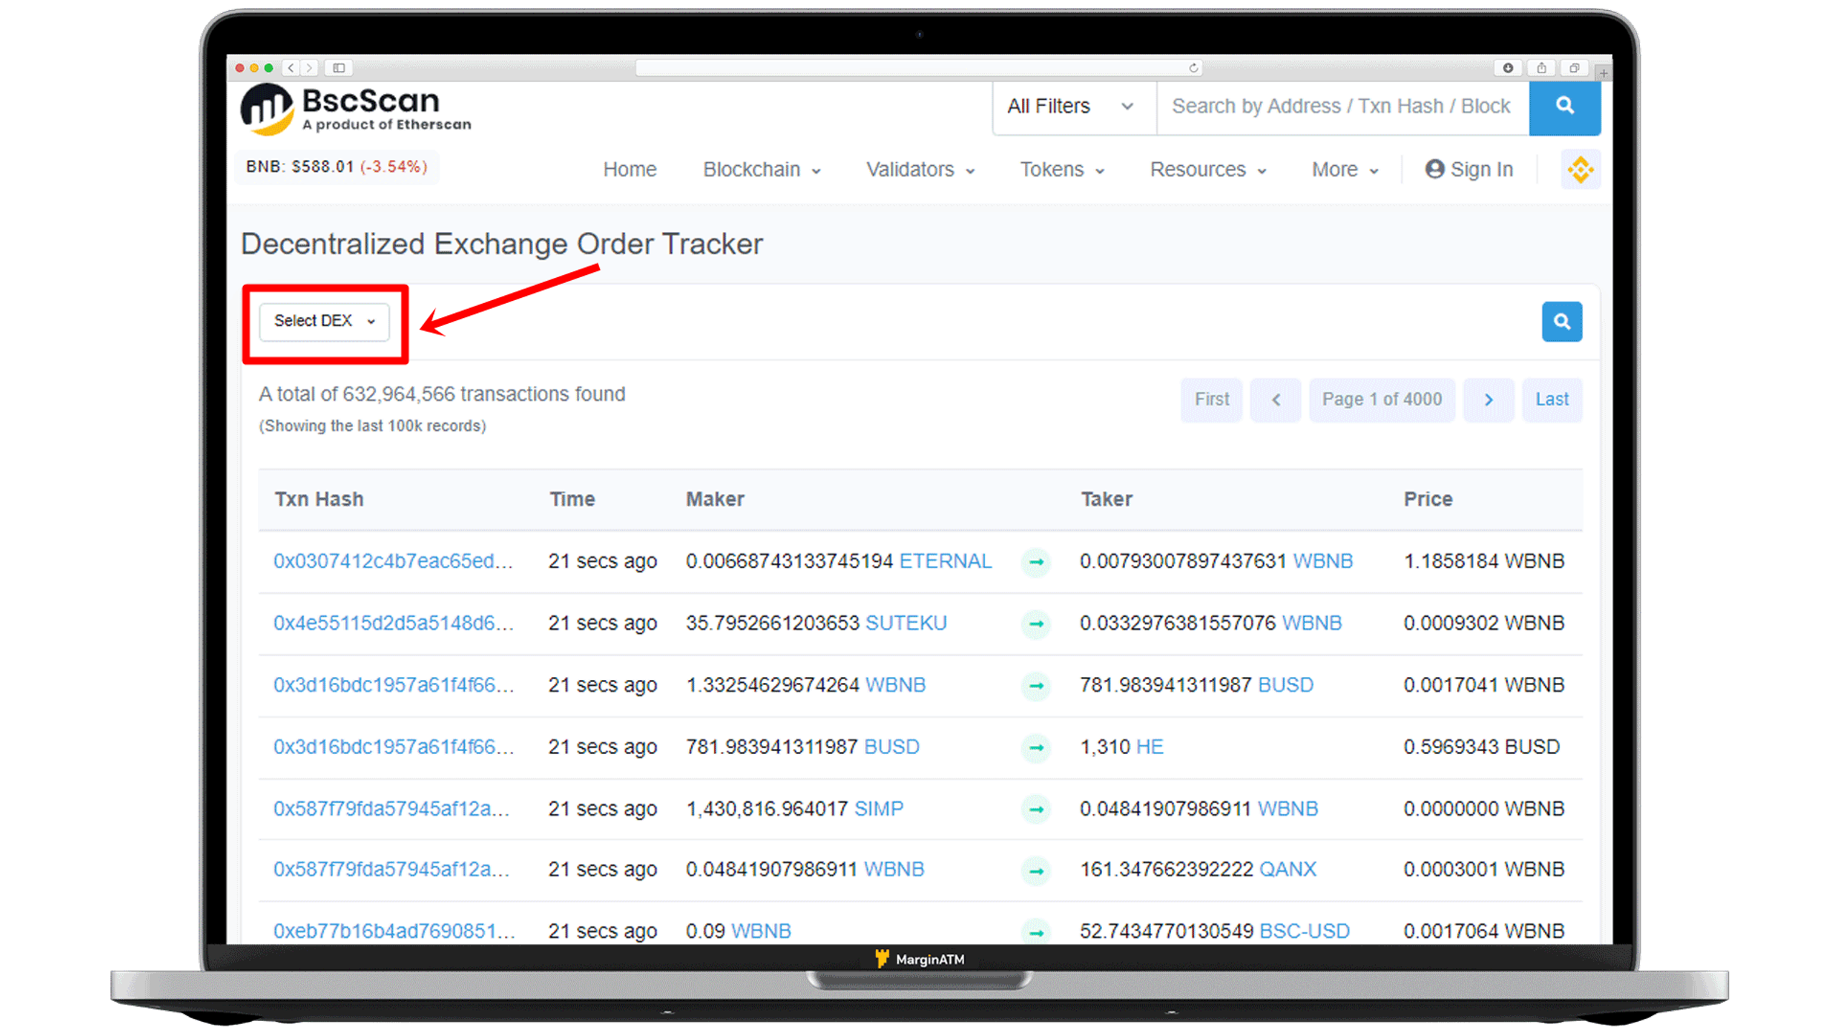Toggle the browser sidebar icon
Viewport: 1839px width, 1034px height.
338,67
